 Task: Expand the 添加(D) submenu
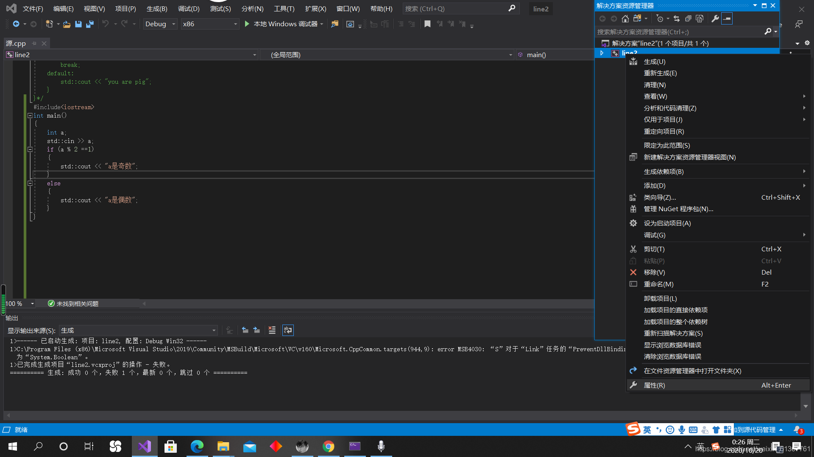click(719, 186)
